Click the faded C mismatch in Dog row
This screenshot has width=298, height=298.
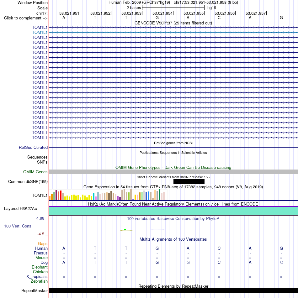click(281, 263)
